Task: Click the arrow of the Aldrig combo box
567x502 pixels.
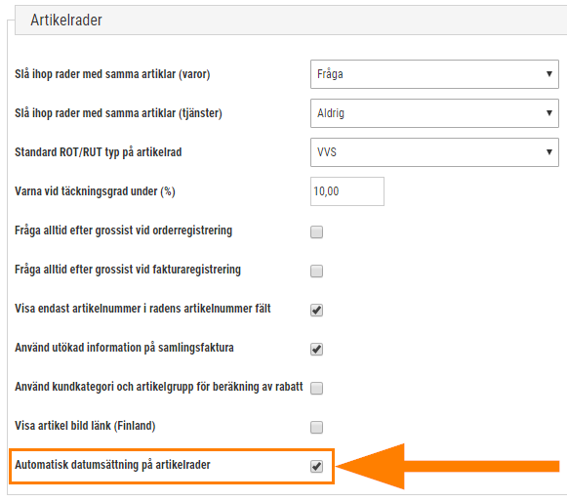Action: (548, 113)
